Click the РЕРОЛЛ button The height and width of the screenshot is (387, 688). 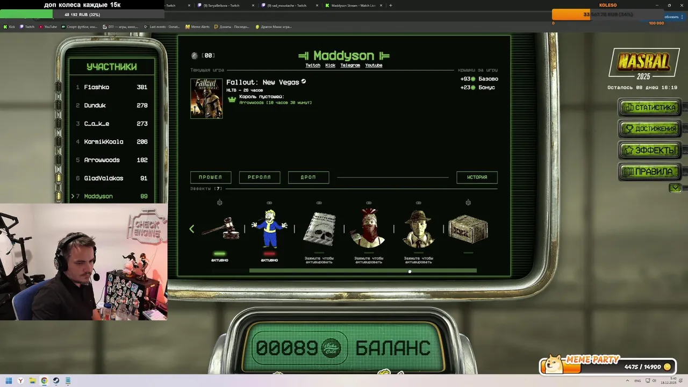[x=260, y=177]
